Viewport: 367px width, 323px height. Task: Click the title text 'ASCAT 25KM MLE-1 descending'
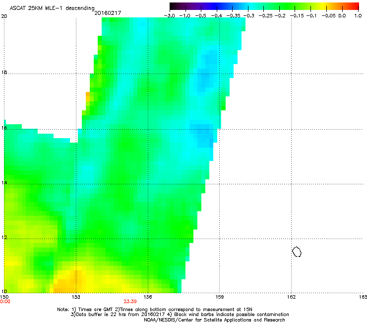[52, 8]
